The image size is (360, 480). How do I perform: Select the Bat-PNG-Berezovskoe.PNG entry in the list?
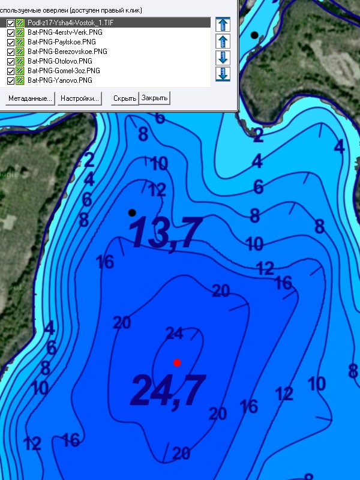(67, 52)
